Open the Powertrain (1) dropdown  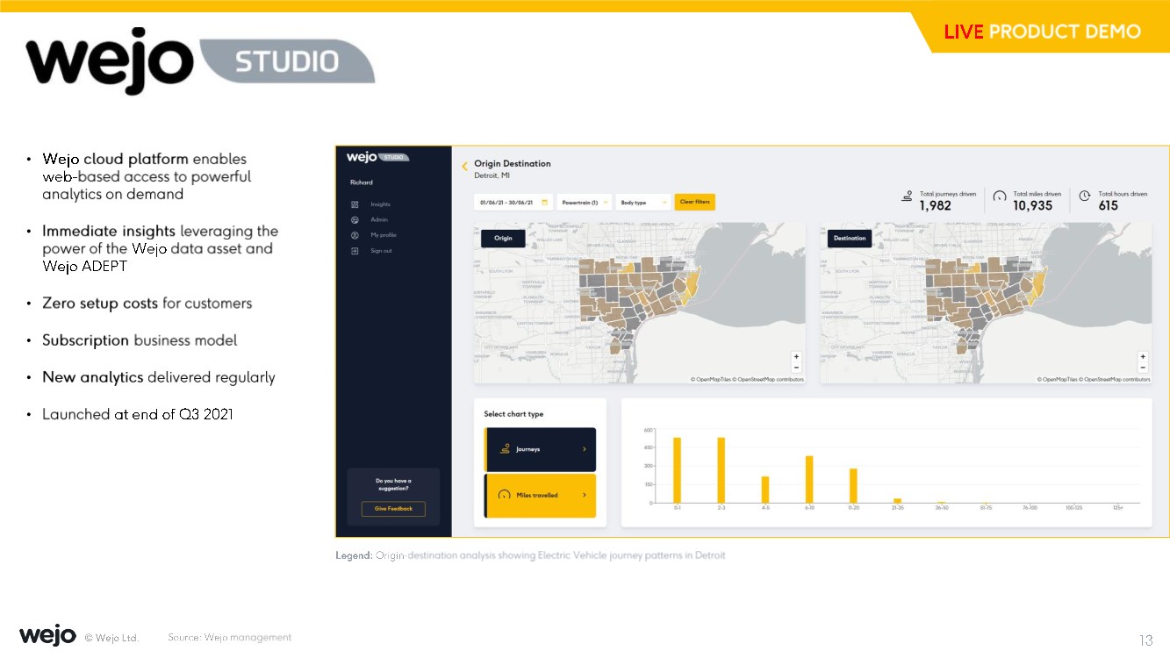click(x=584, y=202)
